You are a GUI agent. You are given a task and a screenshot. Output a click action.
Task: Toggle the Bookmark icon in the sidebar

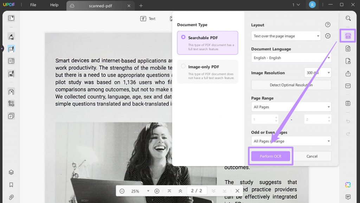(x=11, y=184)
